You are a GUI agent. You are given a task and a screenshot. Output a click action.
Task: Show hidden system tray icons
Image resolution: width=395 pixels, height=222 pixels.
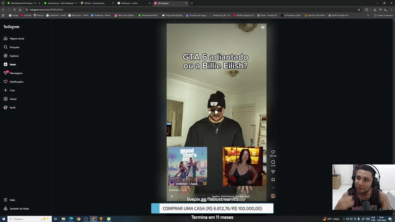[x=344, y=219]
